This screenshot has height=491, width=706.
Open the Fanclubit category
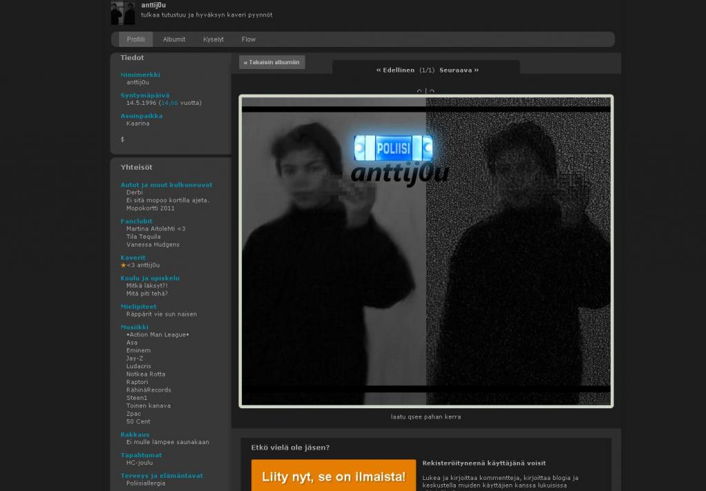(137, 221)
